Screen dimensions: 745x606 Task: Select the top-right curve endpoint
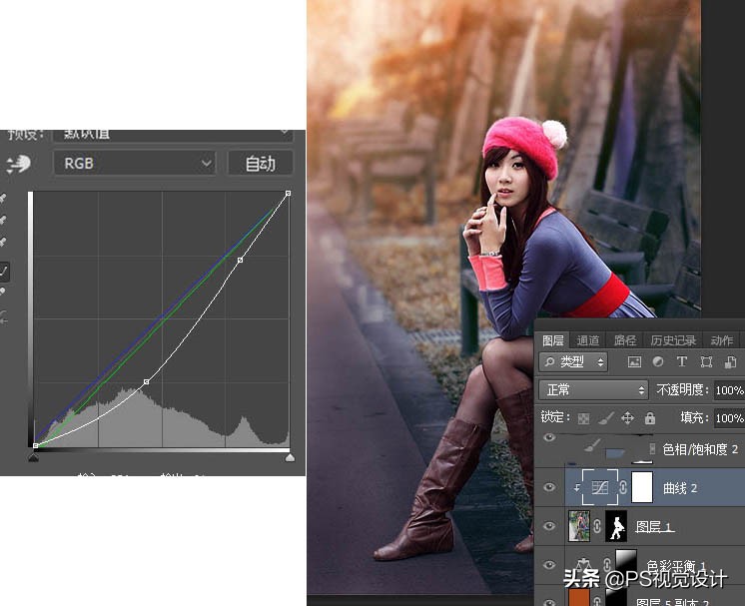[x=288, y=193]
